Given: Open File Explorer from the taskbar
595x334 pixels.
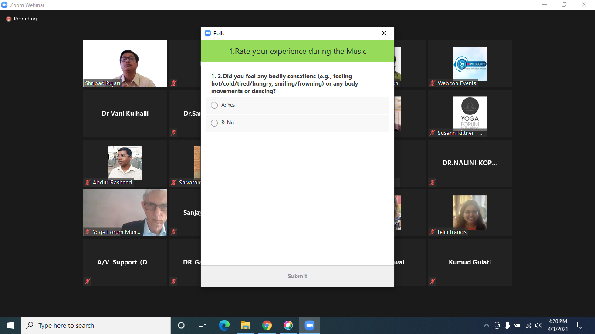Looking at the screenshot, I should point(246,325).
